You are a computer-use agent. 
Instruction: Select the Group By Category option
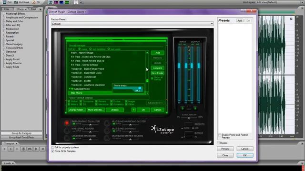pyautogui.click(x=21, y=133)
